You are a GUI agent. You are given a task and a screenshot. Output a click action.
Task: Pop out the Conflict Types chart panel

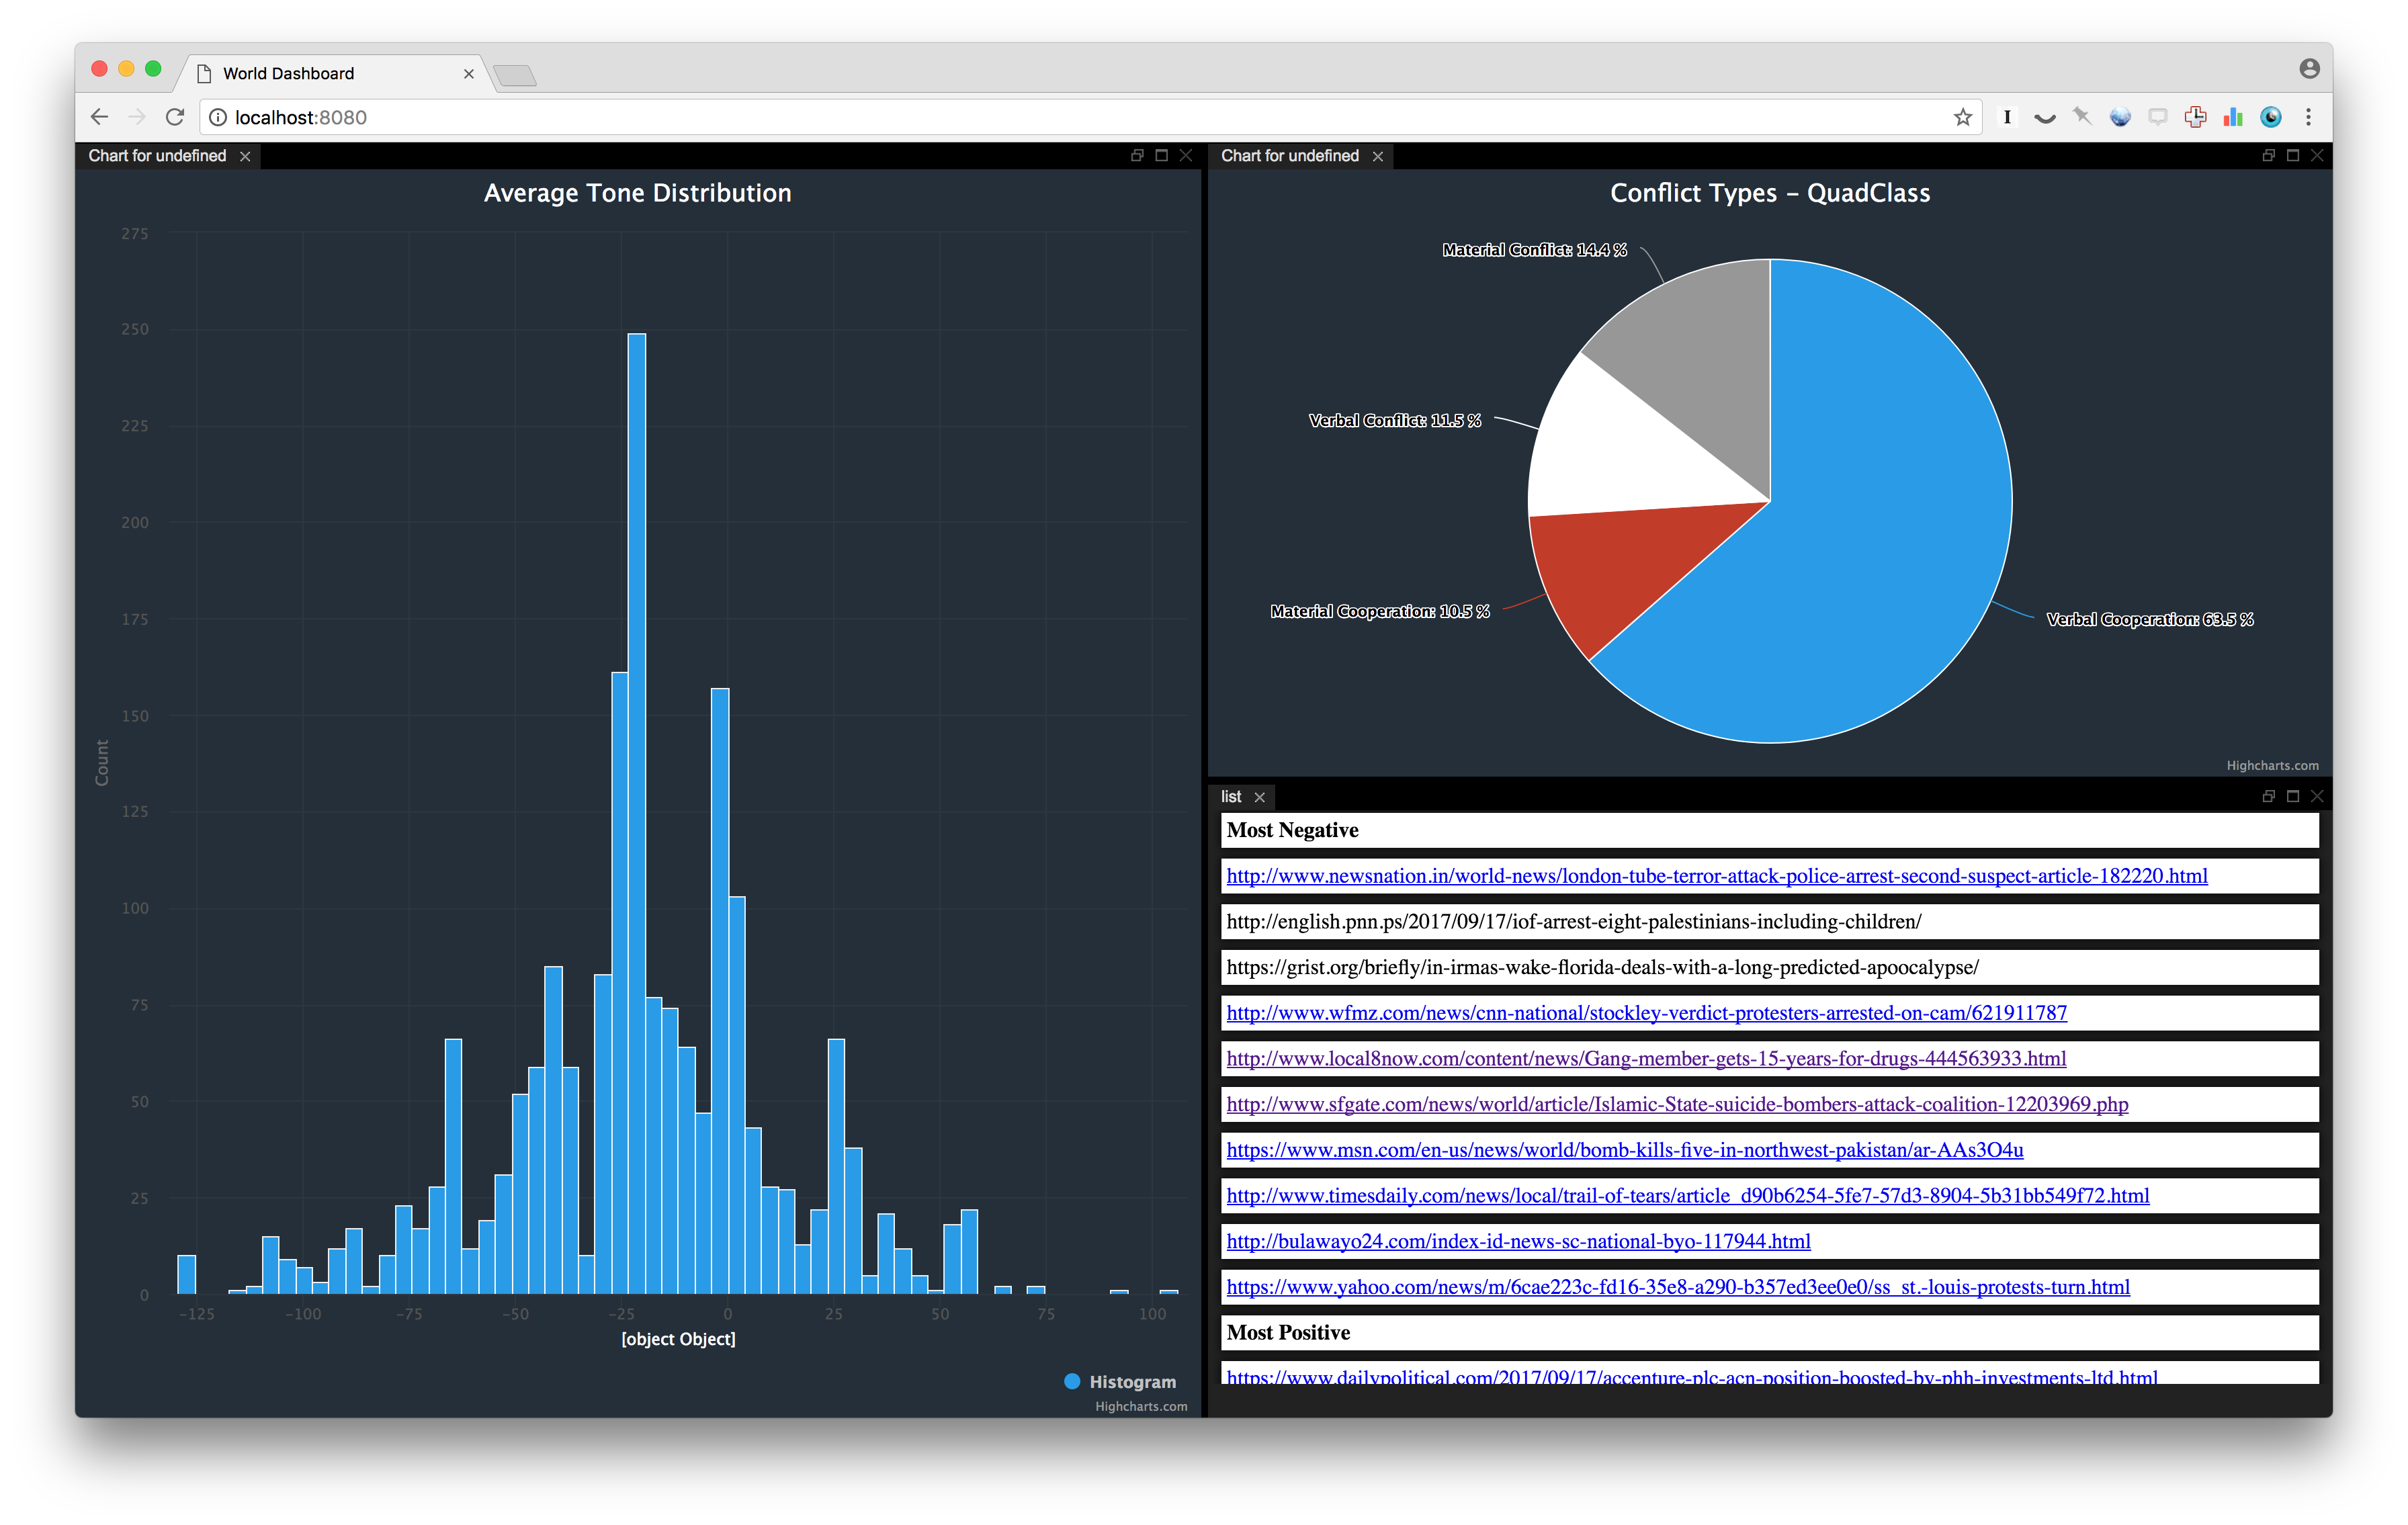pyautogui.click(x=2268, y=155)
